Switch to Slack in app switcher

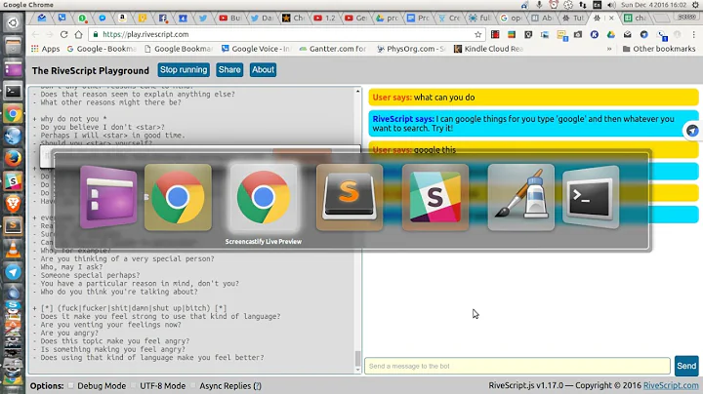coord(435,197)
